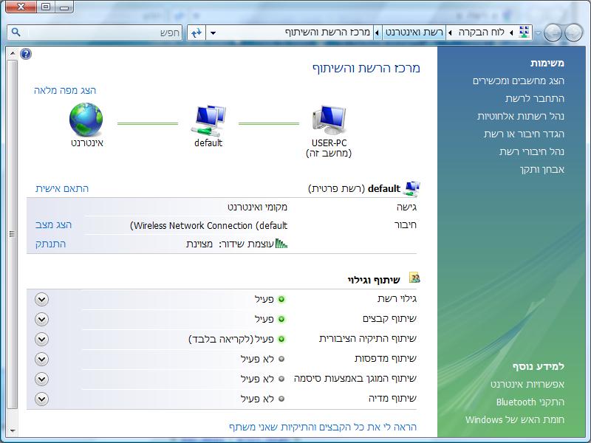Open the recent pages dropdown next to back button
This screenshot has width=591, height=443.
click(x=539, y=33)
